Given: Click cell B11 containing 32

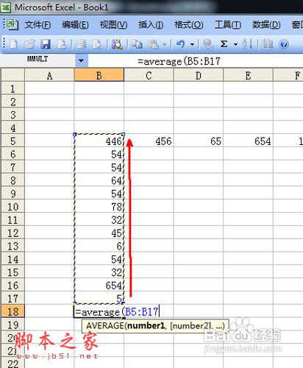Looking at the screenshot, I should [x=99, y=220].
